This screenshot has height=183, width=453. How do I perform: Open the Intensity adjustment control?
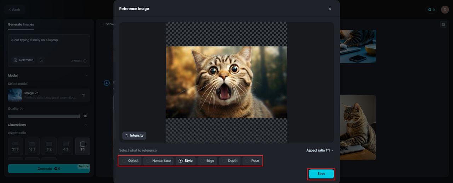click(x=134, y=136)
